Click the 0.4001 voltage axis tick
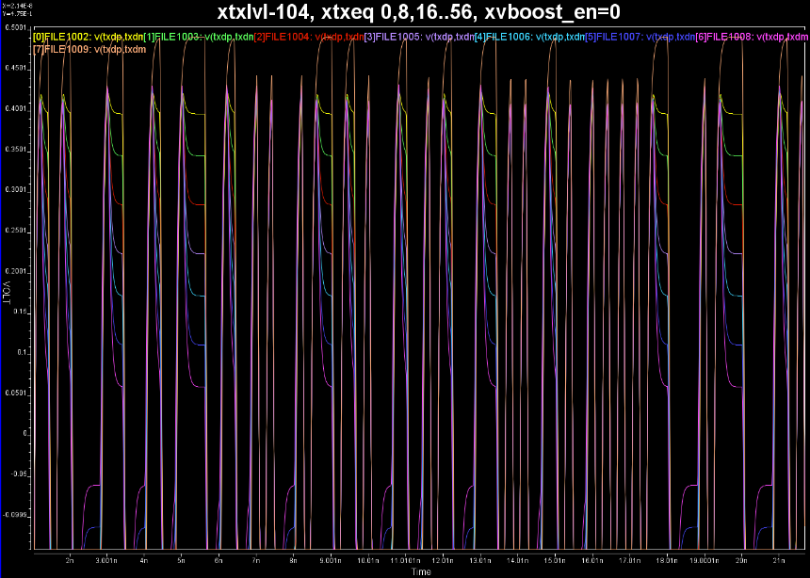810x578 pixels. (16, 109)
